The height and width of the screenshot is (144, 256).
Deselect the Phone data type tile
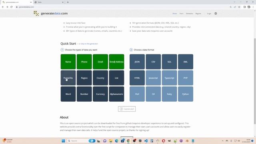coord(84,62)
